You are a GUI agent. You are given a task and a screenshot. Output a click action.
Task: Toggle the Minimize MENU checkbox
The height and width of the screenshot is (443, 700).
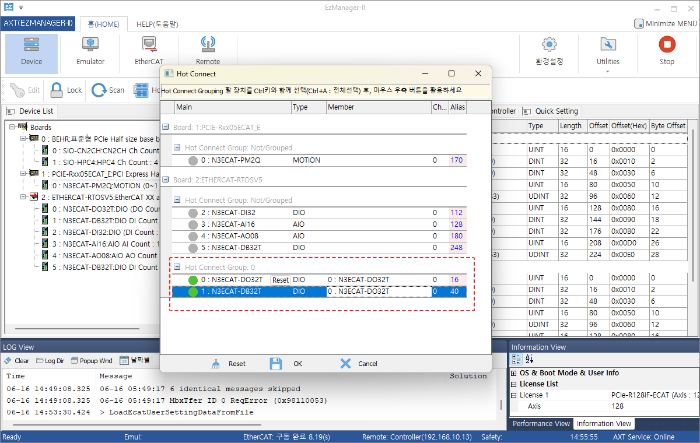tap(639, 24)
